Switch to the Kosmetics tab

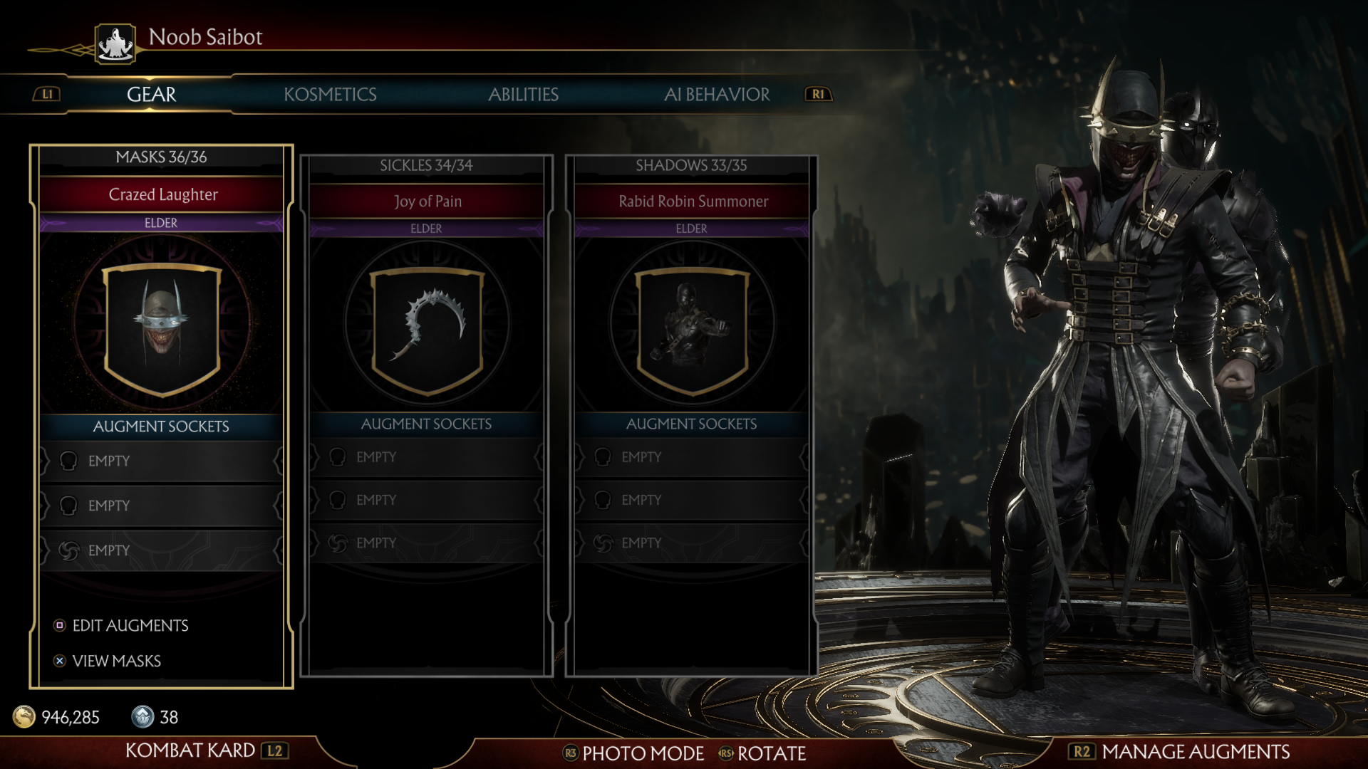(x=330, y=95)
